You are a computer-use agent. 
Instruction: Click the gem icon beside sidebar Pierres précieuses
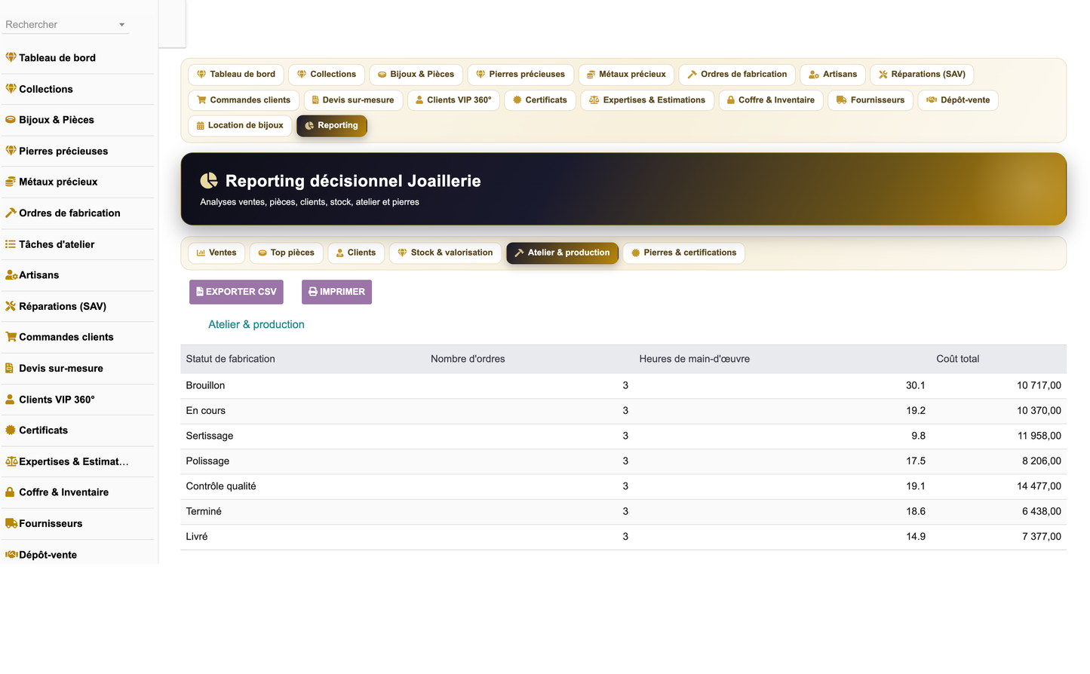11,150
